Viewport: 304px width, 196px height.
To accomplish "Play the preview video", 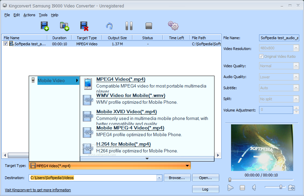I will [x=230, y=188].
